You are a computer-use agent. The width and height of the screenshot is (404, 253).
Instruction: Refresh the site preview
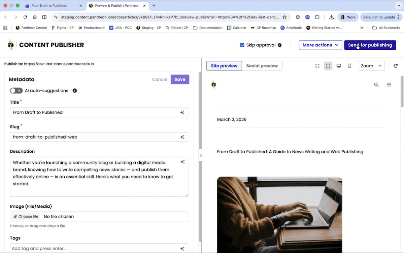[396, 66]
